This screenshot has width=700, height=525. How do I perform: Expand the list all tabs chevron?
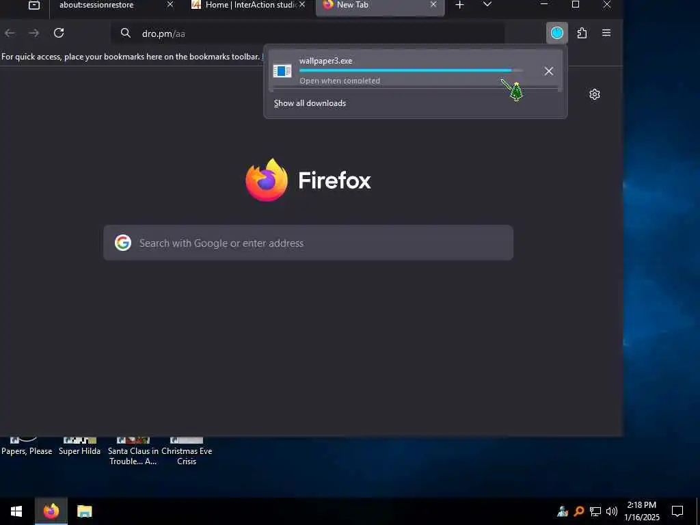[487, 5]
